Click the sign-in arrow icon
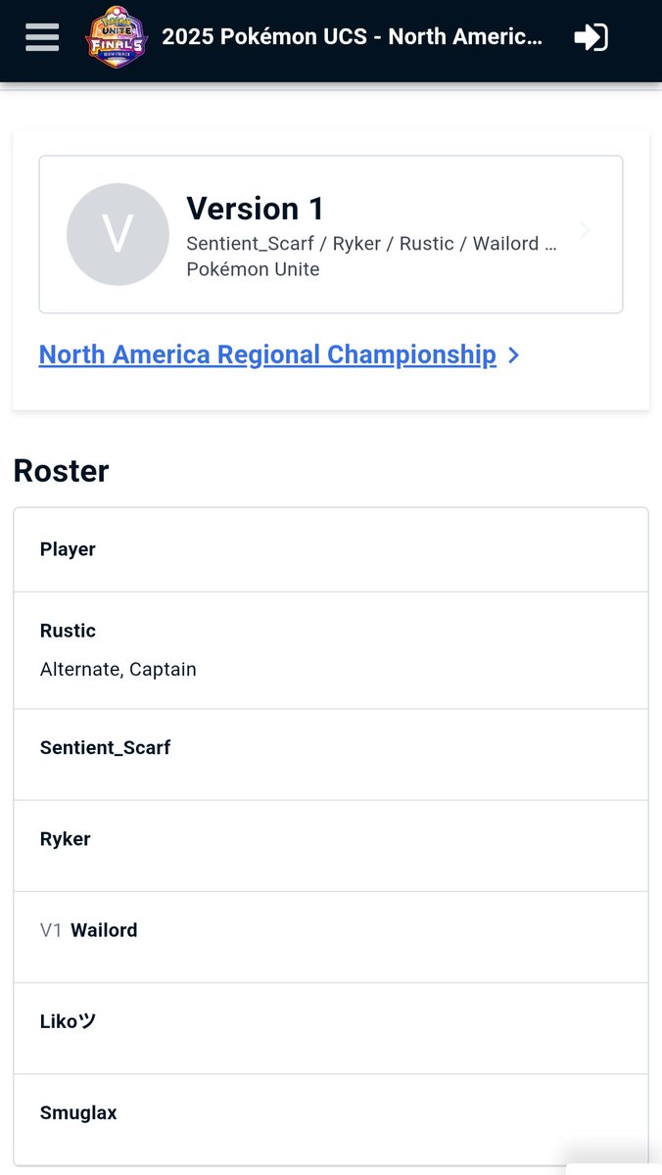The height and width of the screenshot is (1175, 662). (591, 37)
